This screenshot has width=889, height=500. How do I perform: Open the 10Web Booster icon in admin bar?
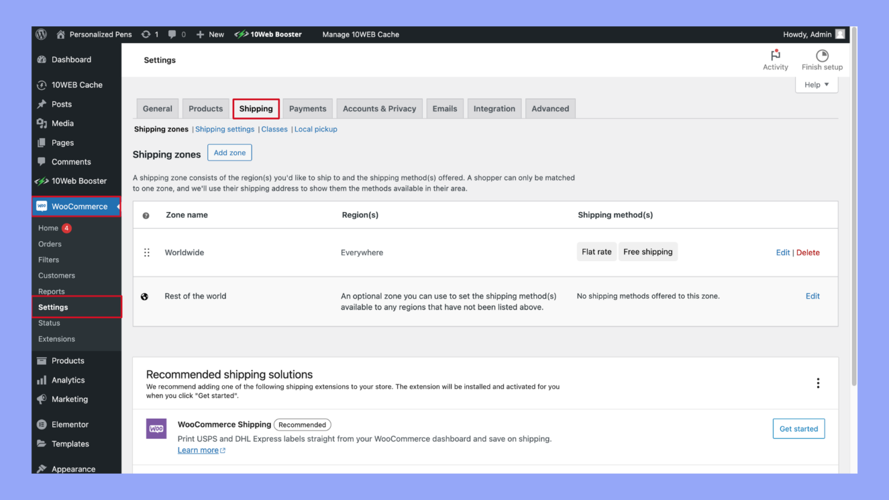point(241,34)
